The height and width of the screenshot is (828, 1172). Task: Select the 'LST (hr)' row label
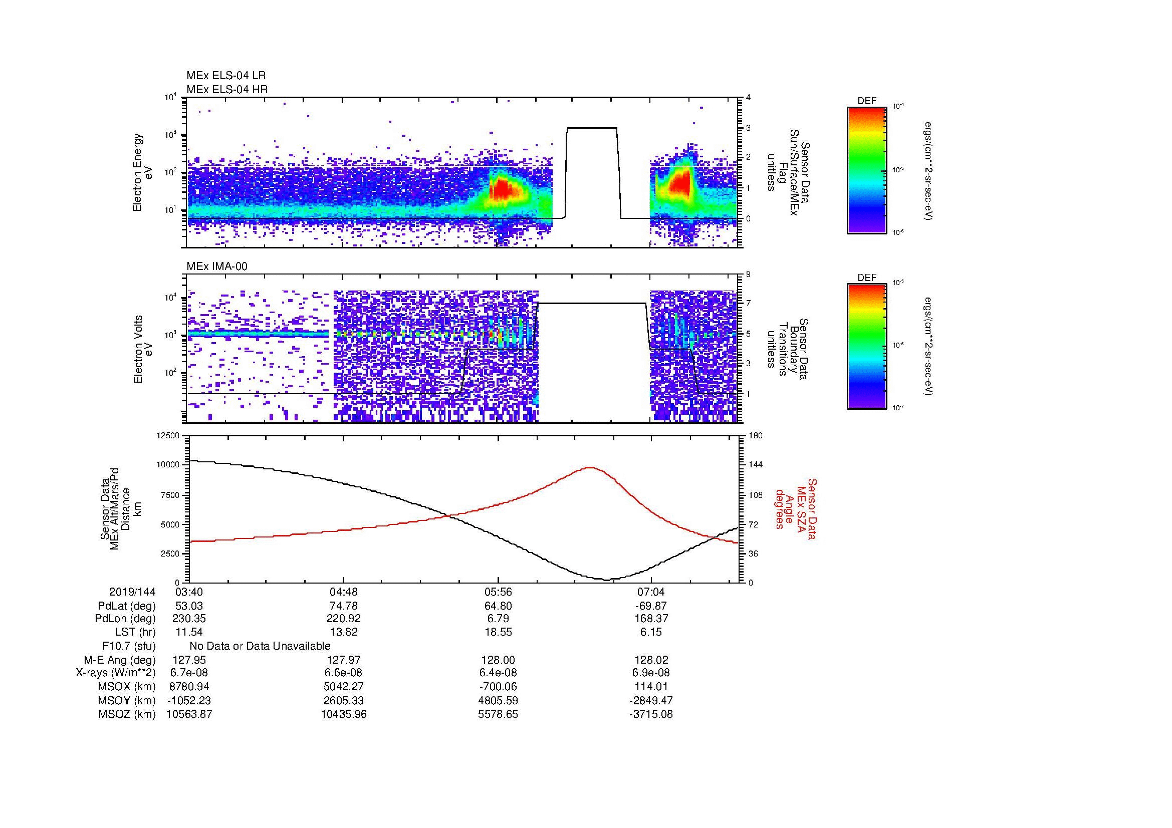point(135,632)
